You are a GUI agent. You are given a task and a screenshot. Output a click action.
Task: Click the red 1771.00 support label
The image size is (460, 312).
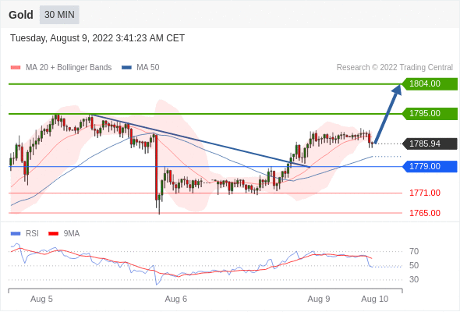425,193
